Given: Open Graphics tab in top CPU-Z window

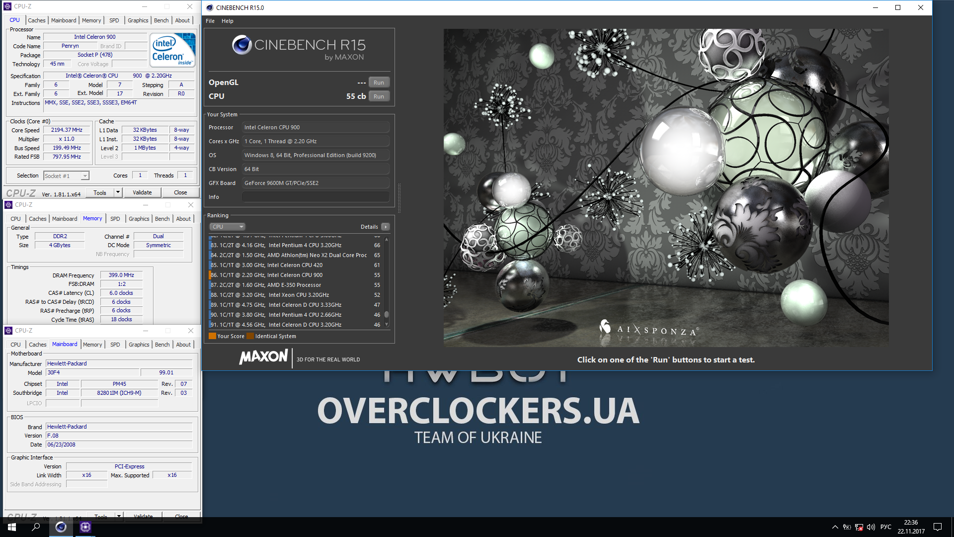Looking at the screenshot, I should point(138,20).
